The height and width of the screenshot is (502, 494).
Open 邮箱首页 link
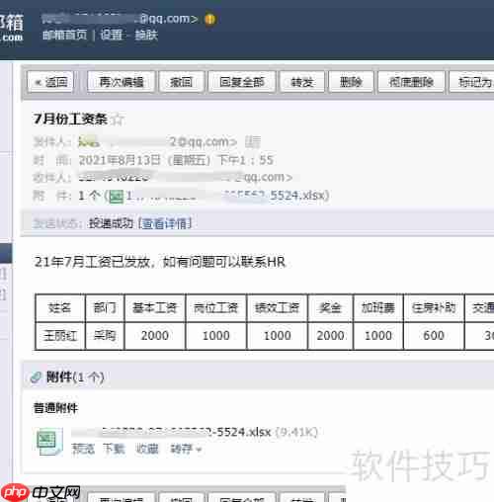coord(65,35)
